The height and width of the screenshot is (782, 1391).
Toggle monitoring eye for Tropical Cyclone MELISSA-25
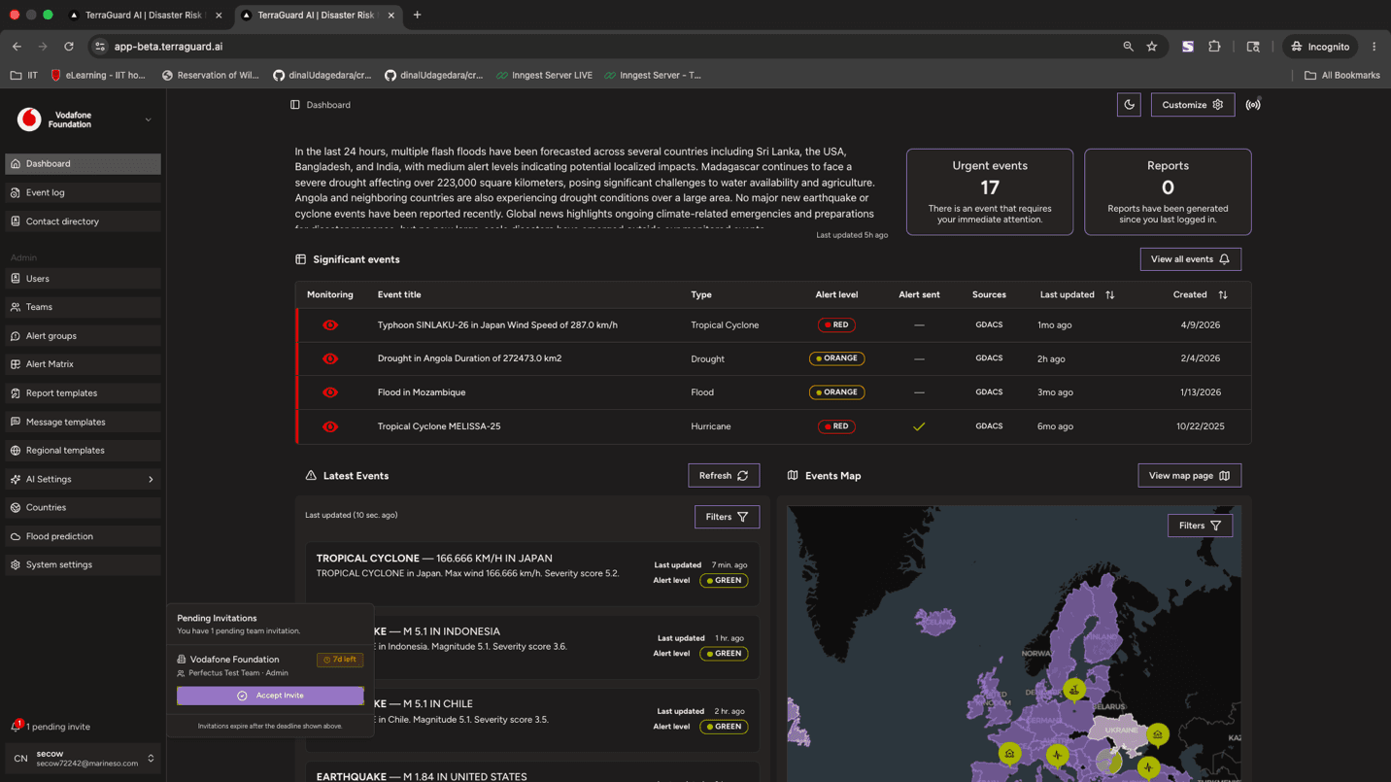(330, 426)
